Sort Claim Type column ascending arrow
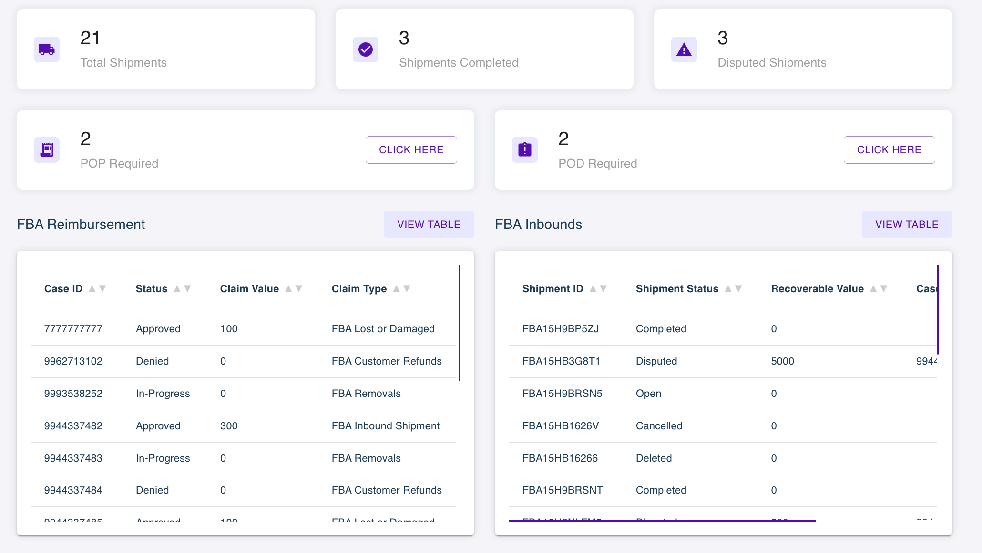Screen dimensions: 982x553 coord(396,289)
